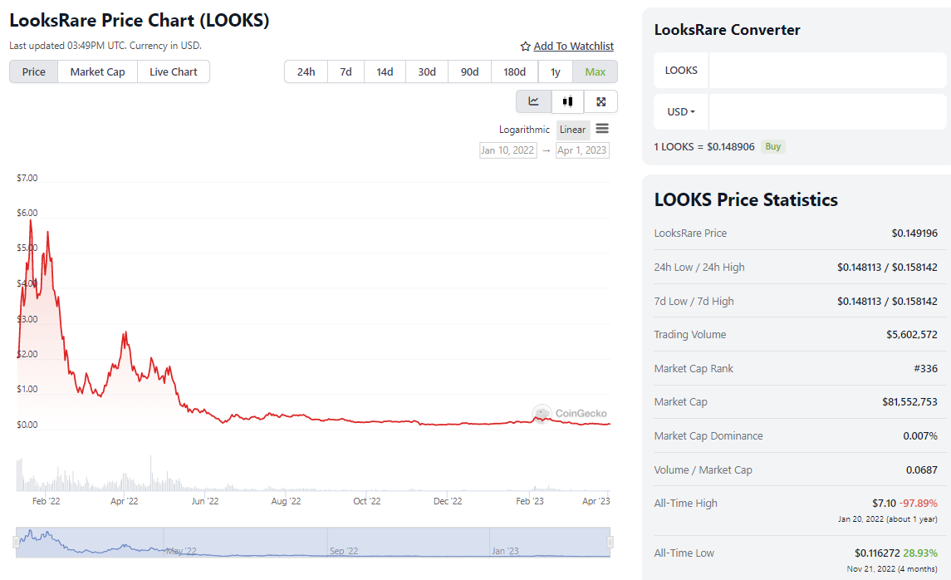Click the star icon beside Add To Watchlist
Viewport: 951px width, 580px height.
pos(525,46)
